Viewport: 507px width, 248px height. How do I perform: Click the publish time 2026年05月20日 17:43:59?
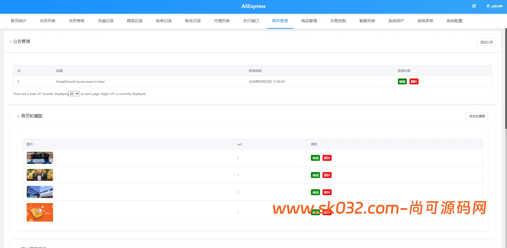point(267,82)
